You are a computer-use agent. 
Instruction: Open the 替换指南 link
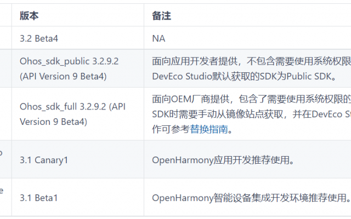coord(208,129)
